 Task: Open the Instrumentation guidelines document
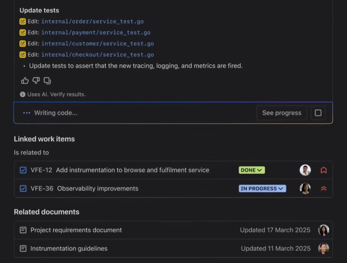(69, 248)
